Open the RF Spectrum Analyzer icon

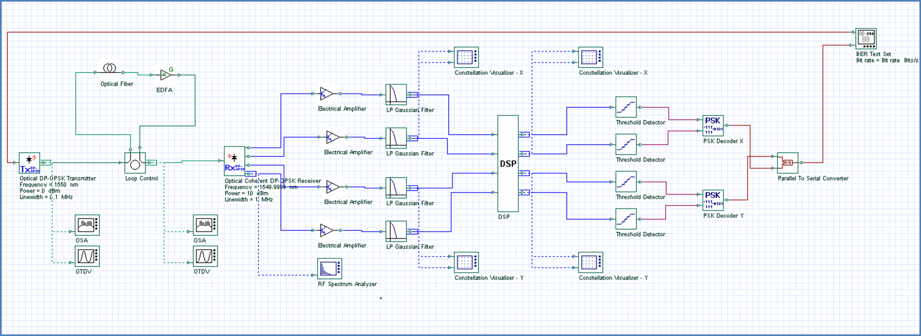pos(330,269)
